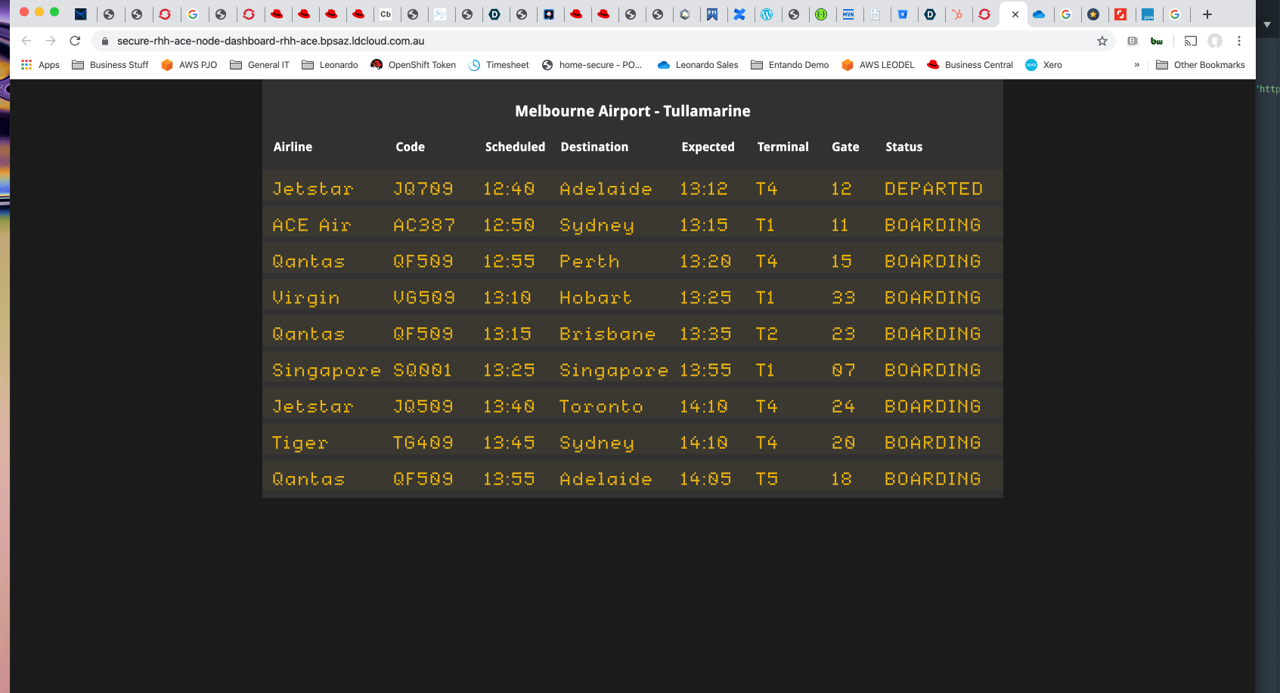Screen dimensions: 1280x693
Task: Click the grey extension icon beside 'bw'
Action: click(1133, 41)
